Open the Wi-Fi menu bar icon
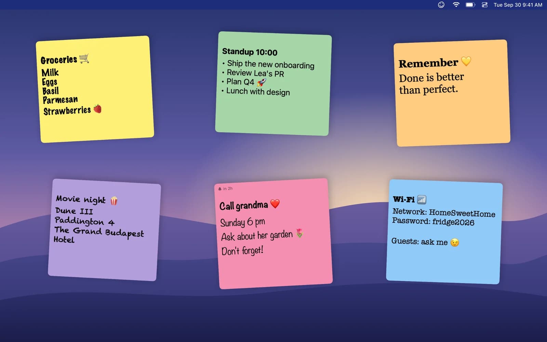 tap(456, 5)
